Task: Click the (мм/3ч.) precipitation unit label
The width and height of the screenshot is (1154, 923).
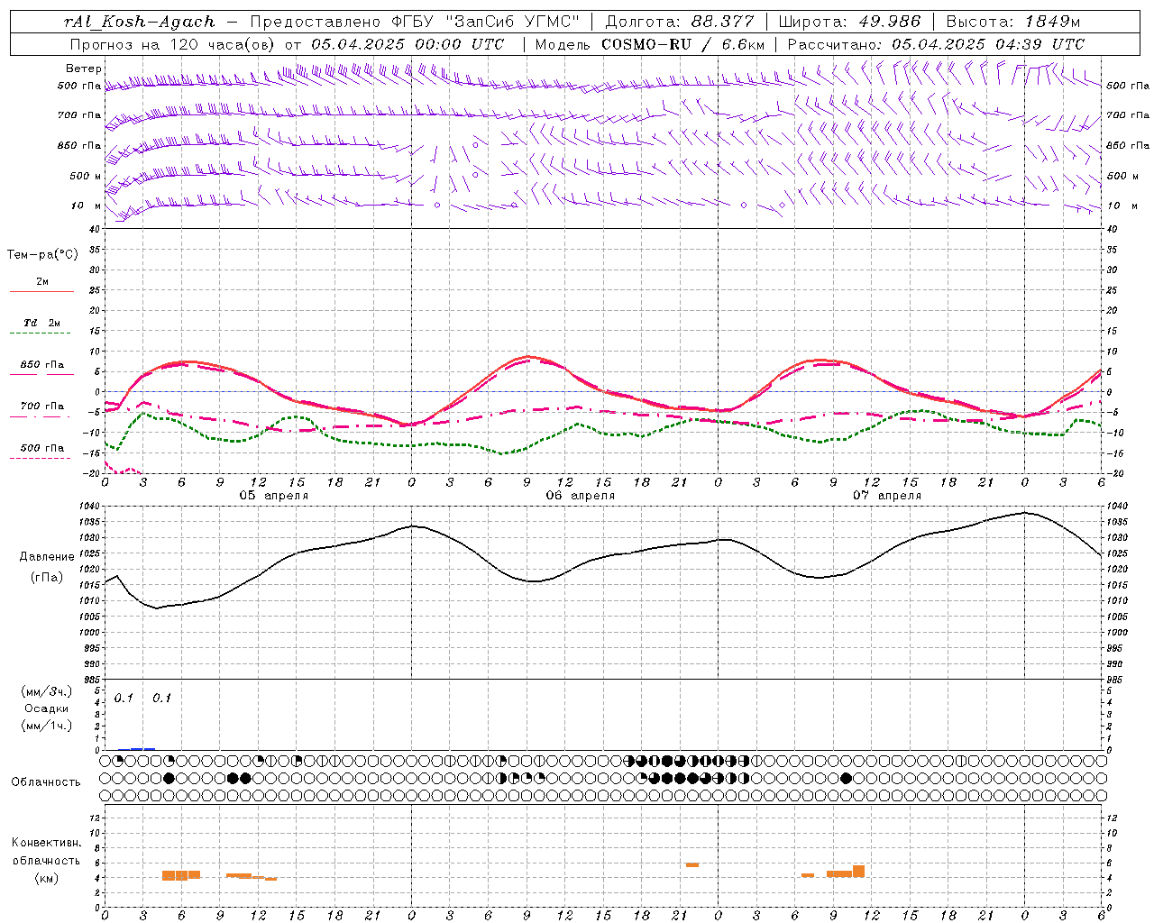Action: tap(47, 691)
